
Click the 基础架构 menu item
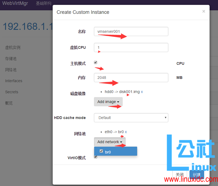tap(43, 4)
